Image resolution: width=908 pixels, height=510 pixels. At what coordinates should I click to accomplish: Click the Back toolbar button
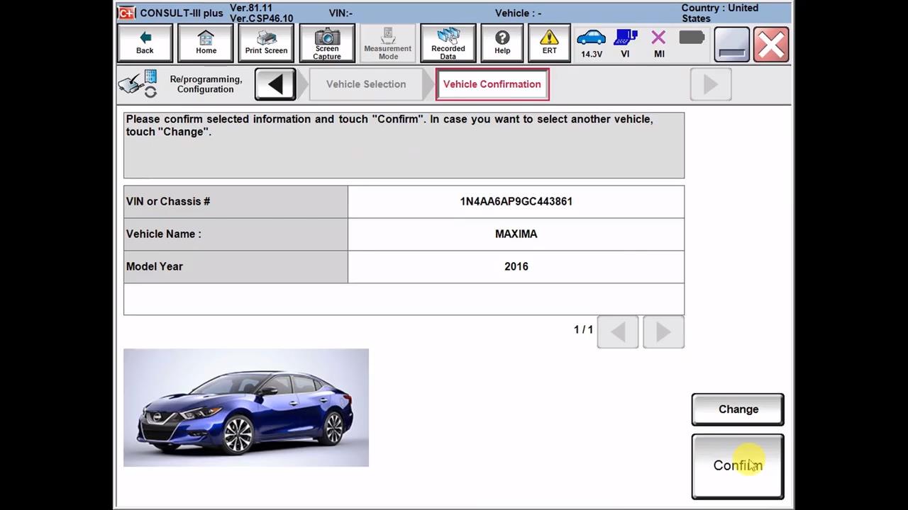(145, 44)
